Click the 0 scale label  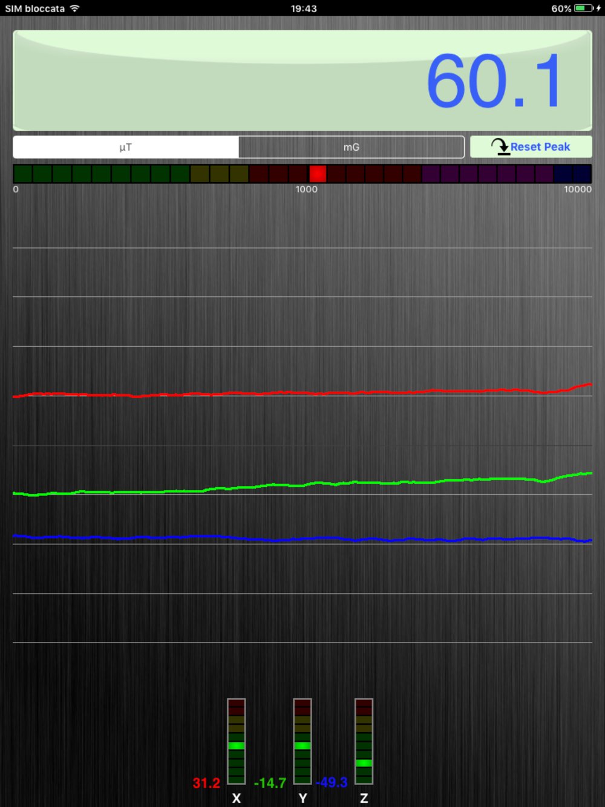tap(16, 189)
